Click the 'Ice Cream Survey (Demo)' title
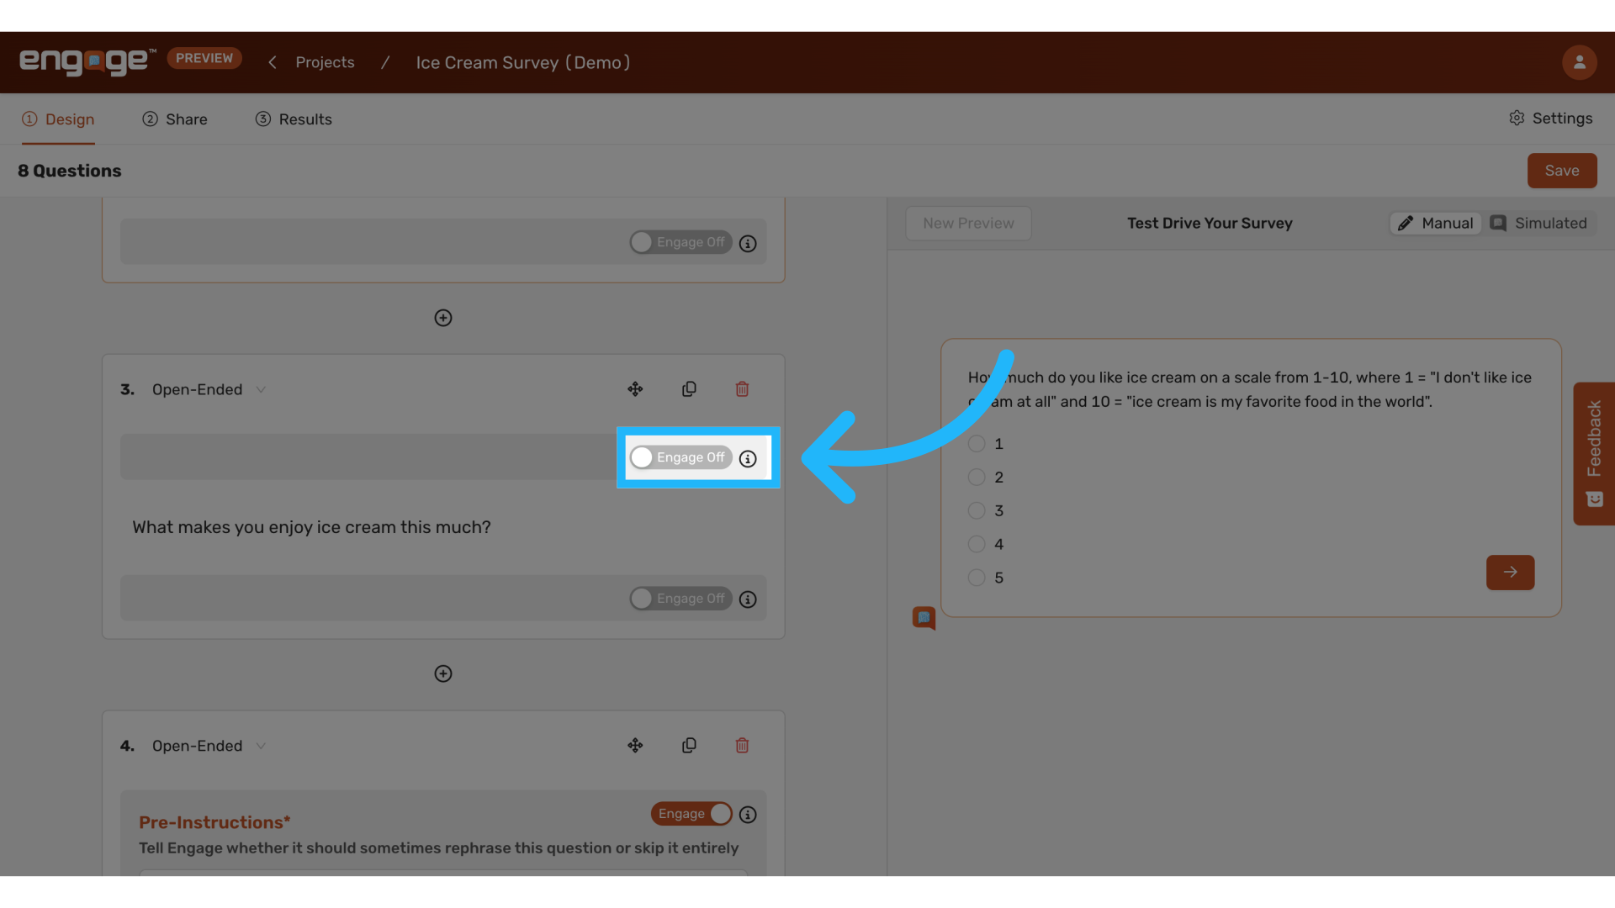Image resolution: width=1615 pixels, height=908 pixels. [523, 62]
